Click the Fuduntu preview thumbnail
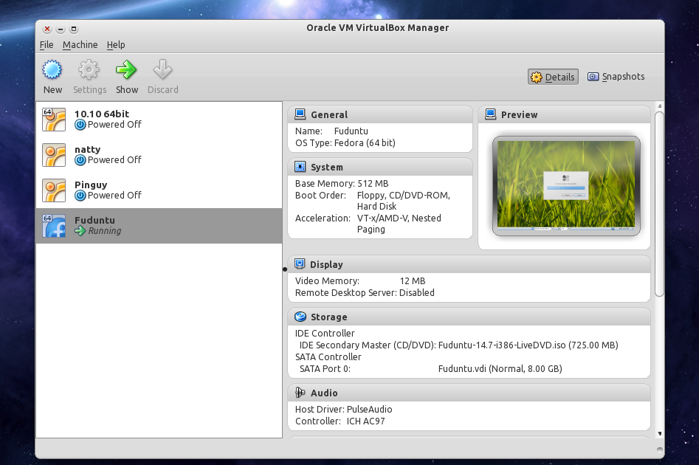 pos(565,185)
